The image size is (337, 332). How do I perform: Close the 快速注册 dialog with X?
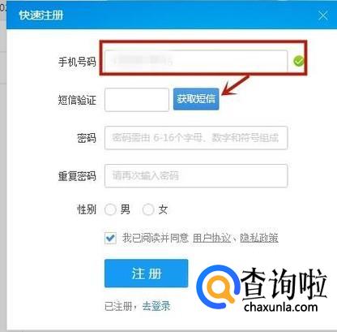pyautogui.click(x=323, y=15)
